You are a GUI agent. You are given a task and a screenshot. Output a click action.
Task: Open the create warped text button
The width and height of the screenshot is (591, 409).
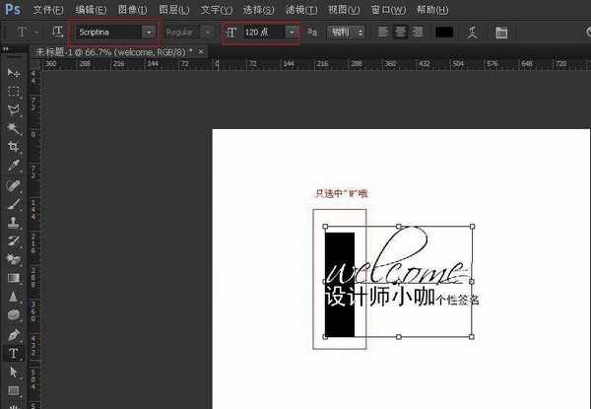472,33
